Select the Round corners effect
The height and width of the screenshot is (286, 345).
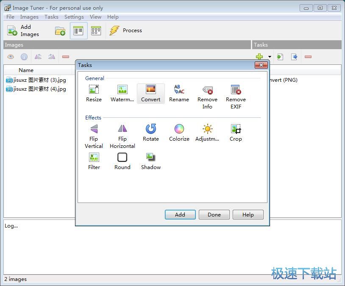click(x=122, y=161)
